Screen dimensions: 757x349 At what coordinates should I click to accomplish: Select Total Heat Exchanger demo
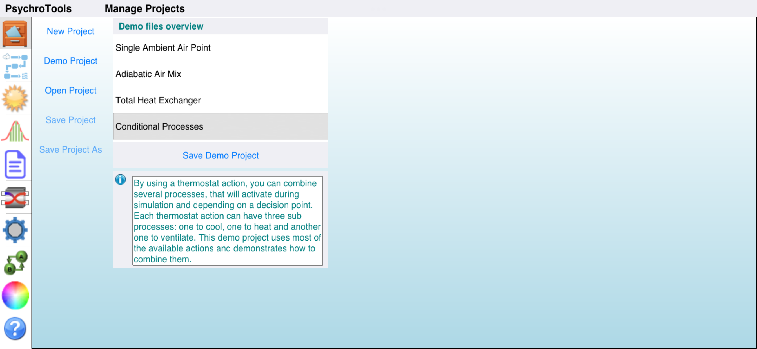click(x=221, y=100)
